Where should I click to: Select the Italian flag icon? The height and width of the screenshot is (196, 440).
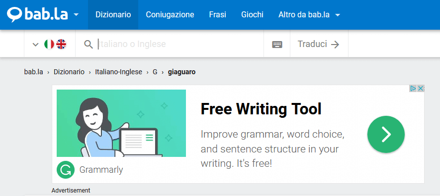click(x=49, y=44)
